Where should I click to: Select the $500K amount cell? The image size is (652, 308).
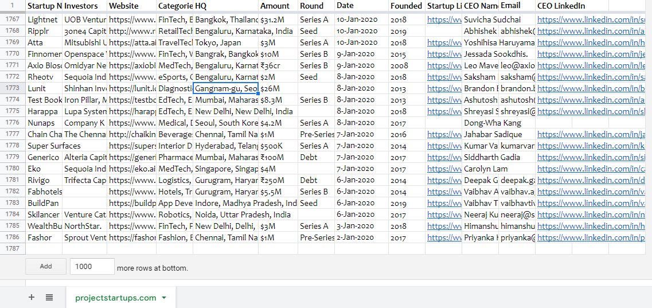point(278,146)
